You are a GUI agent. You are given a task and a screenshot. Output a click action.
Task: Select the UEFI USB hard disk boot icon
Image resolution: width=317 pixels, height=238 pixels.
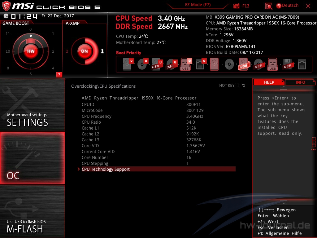point(157,64)
